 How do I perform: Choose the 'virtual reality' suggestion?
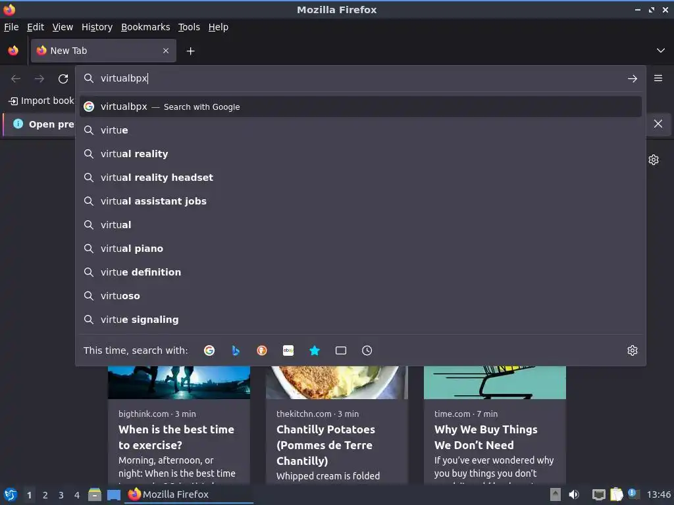360,154
